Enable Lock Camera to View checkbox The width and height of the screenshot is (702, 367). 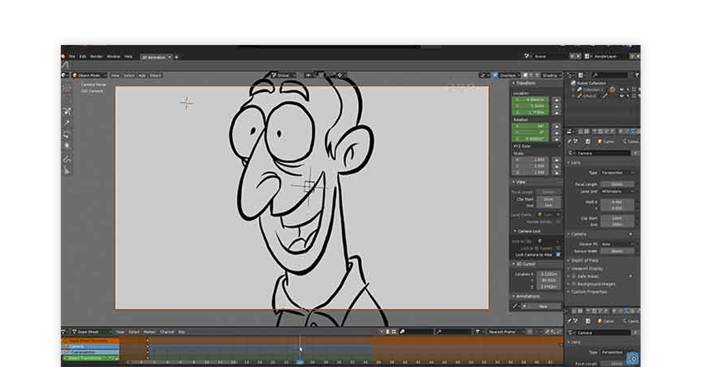coord(559,254)
